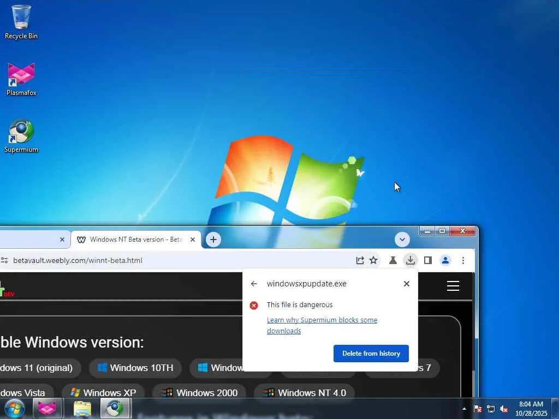Image resolution: width=559 pixels, height=419 pixels.
Task: Open Supermium taskbar button
Action: click(115, 409)
